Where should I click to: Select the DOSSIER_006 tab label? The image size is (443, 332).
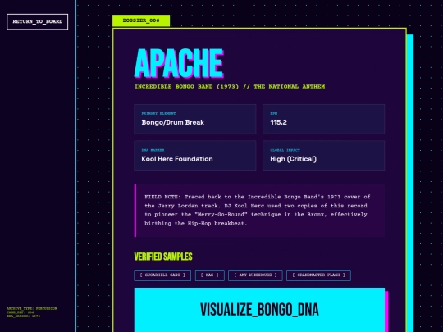click(x=141, y=20)
